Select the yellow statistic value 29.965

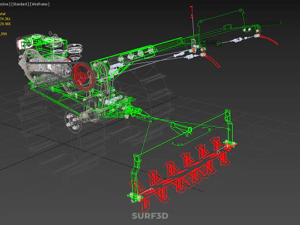[x=5, y=24]
